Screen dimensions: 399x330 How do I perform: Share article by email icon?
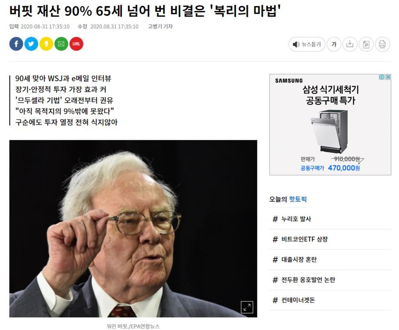click(x=61, y=44)
